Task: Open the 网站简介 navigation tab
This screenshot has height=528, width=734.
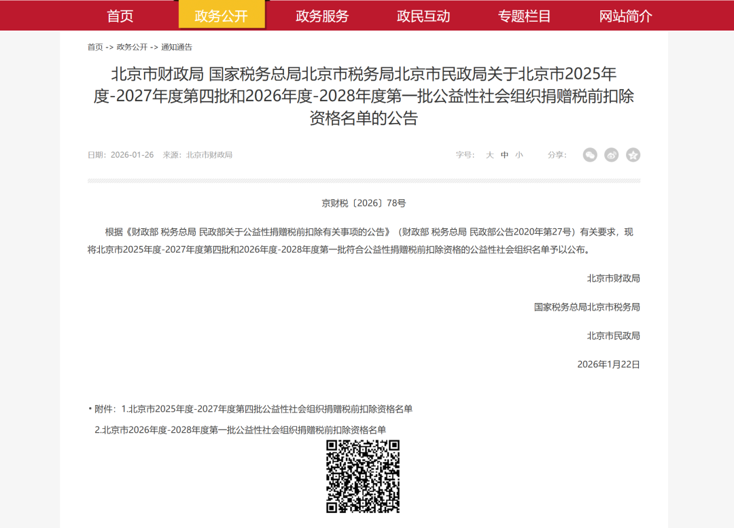Action: (x=626, y=16)
